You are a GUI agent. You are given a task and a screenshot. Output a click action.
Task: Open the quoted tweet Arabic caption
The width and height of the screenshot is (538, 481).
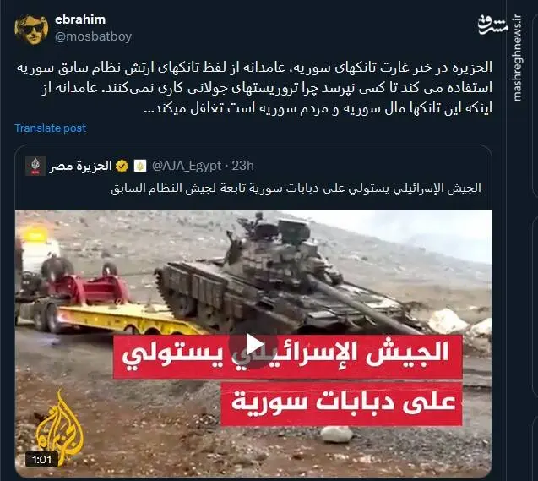(296, 189)
